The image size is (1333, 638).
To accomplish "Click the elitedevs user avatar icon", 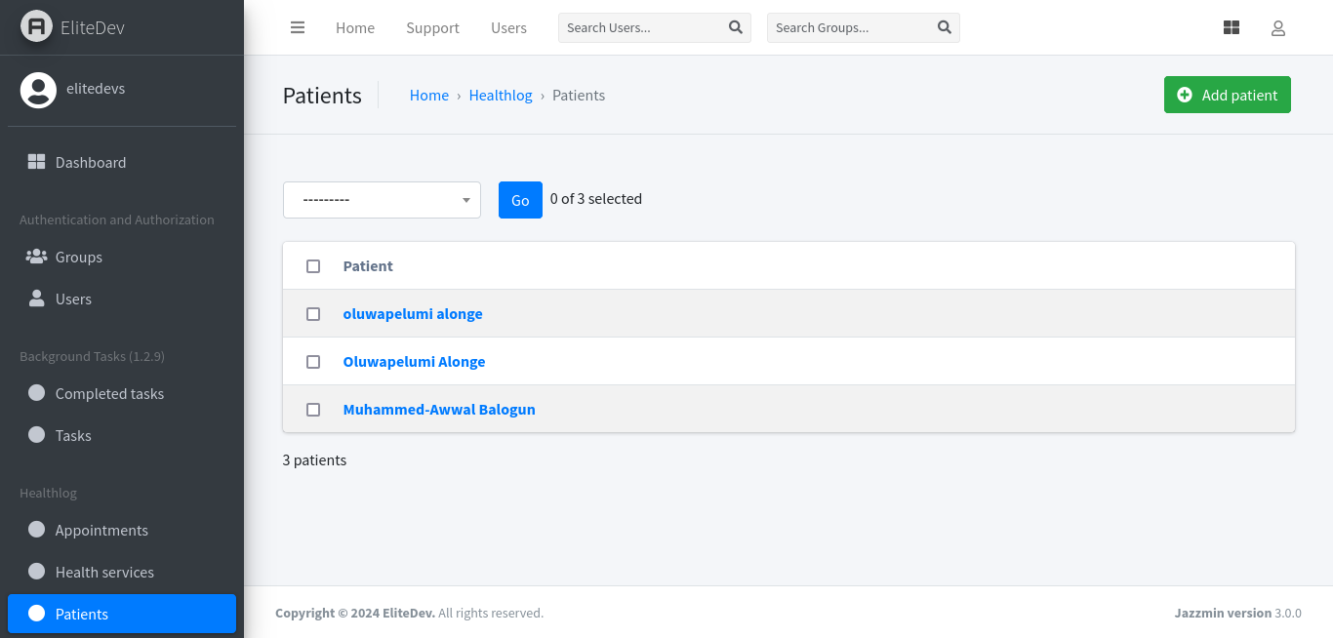I will click(x=38, y=90).
